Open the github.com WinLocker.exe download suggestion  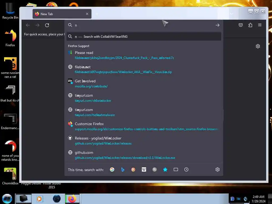point(144,155)
